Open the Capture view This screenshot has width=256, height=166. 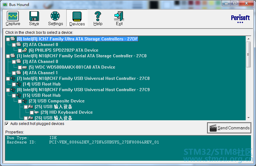13,18
